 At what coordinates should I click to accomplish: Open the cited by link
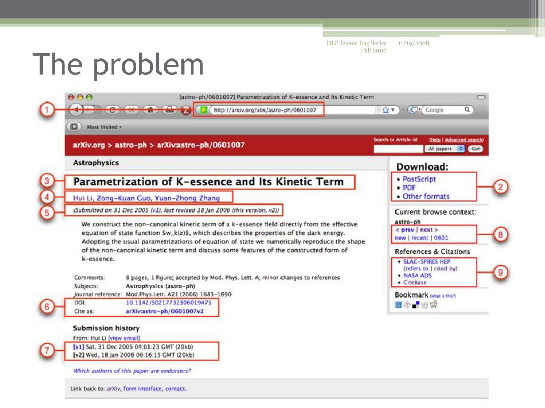click(445, 268)
